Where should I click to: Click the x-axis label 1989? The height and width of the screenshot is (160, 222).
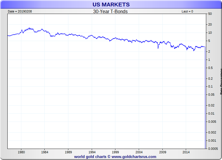tap(68, 152)
